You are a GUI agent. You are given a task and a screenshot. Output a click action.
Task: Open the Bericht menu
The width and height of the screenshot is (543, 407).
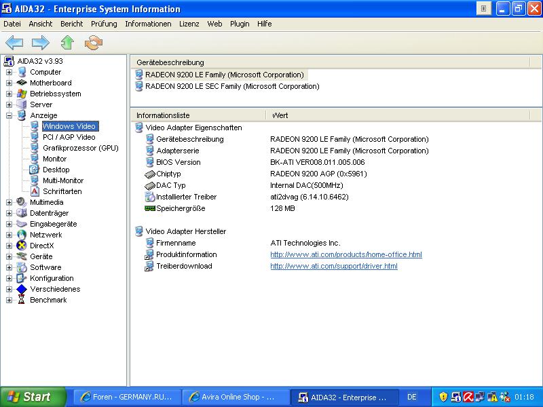click(72, 24)
